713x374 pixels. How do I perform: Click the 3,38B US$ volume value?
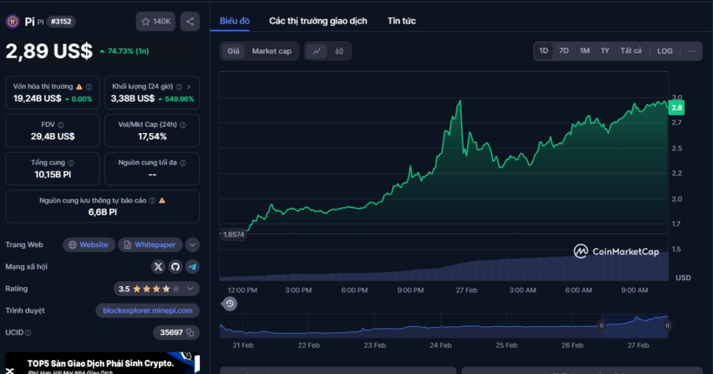[133, 98]
